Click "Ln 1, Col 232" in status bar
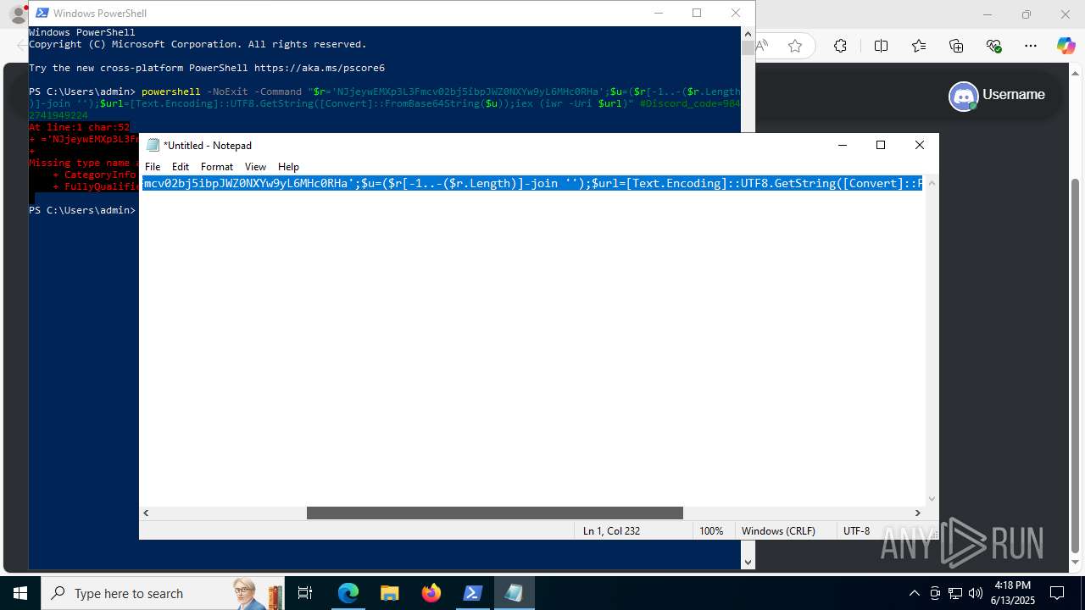 coord(611,531)
